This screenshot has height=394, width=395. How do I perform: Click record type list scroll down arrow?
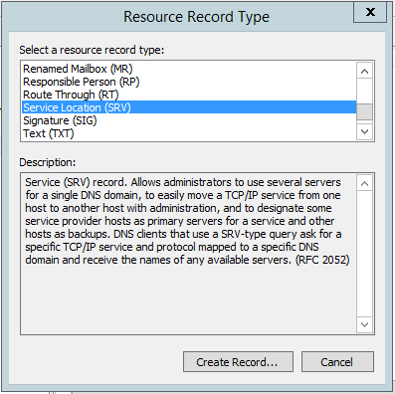click(364, 131)
